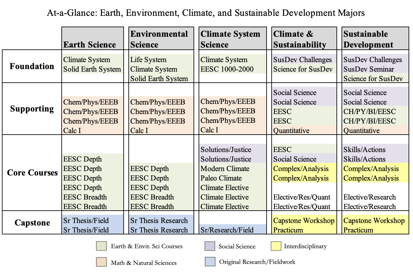The width and height of the screenshot is (413, 280).
Task: Select the EESC 1000-2000 cell
Action: (x=227, y=69)
